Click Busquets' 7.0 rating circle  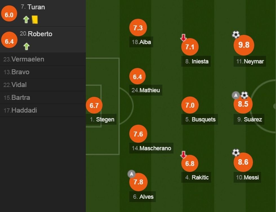tap(190, 105)
